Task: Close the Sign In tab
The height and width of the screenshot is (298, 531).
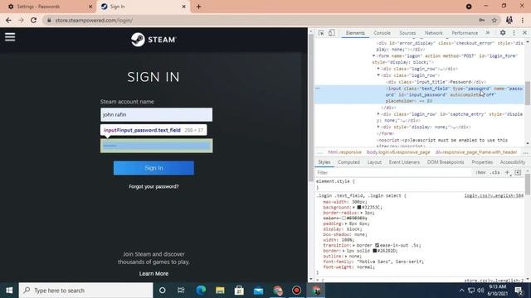Action: click(183, 7)
